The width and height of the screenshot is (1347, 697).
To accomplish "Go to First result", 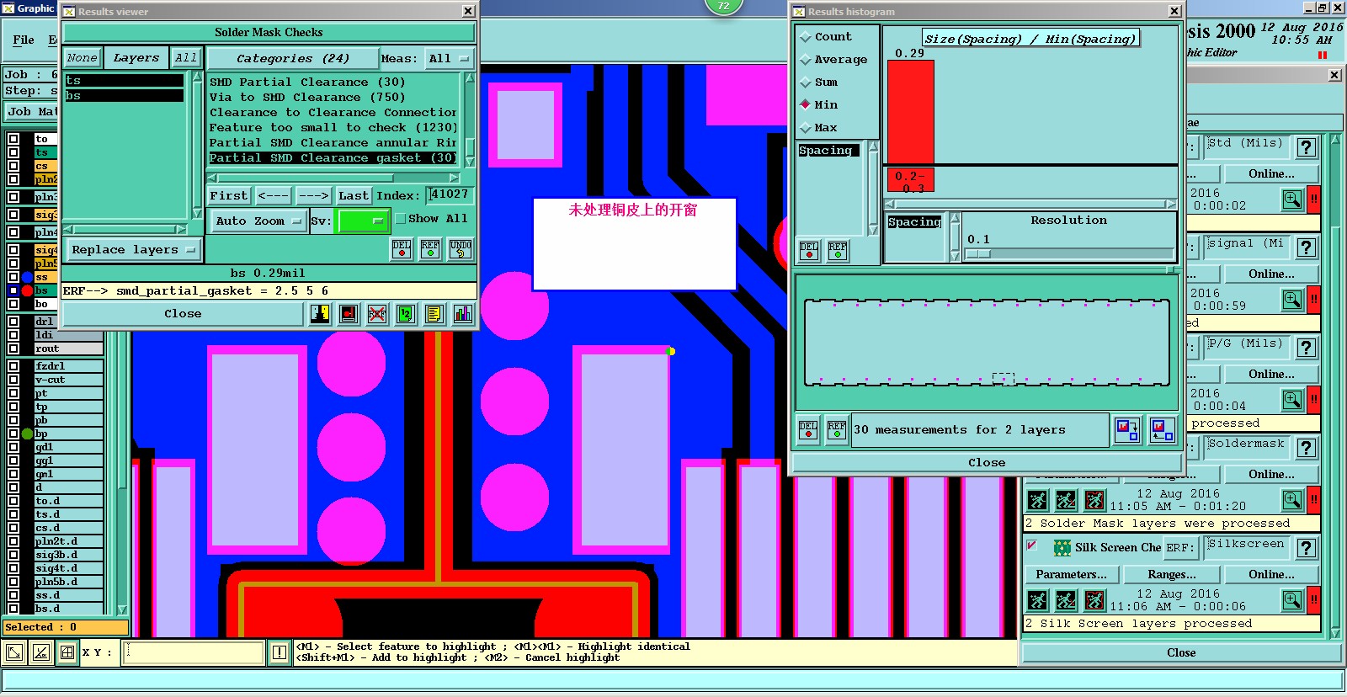I will coord(229,195).
